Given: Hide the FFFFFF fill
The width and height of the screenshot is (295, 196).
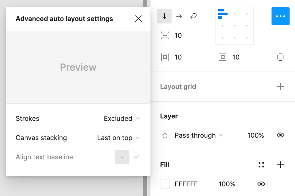Looking at the screenshot, I should (x=262, y=184).
